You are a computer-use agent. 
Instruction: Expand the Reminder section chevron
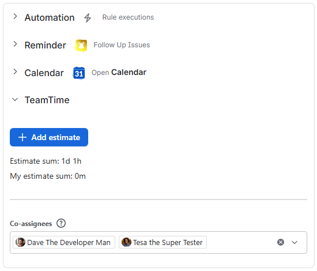click(x=15, y=44)
